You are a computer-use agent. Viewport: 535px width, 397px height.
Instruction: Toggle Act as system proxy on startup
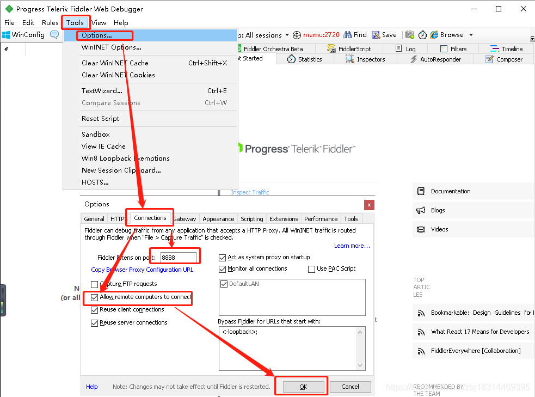click(x=223, y=258)
